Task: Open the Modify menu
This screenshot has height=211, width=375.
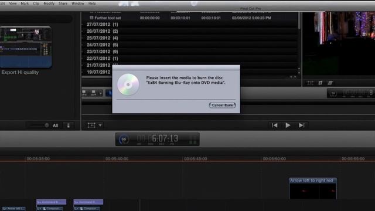Action: 49,4
